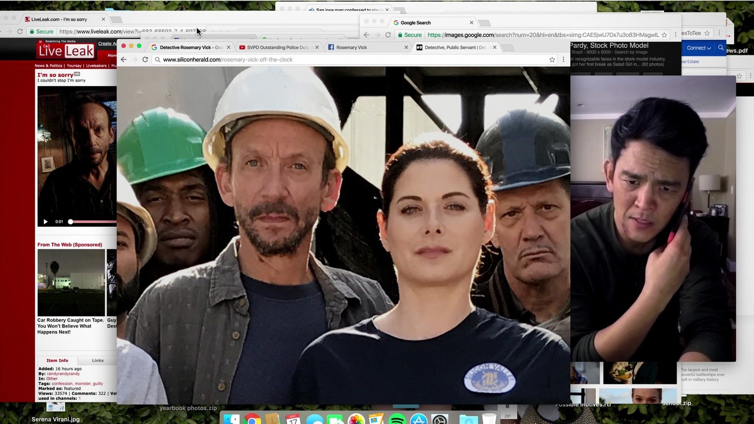Screen dimensions: 754x424
Task: Close the Rosemary Vick Facebook tab
Action: click(x=406, y=47)
